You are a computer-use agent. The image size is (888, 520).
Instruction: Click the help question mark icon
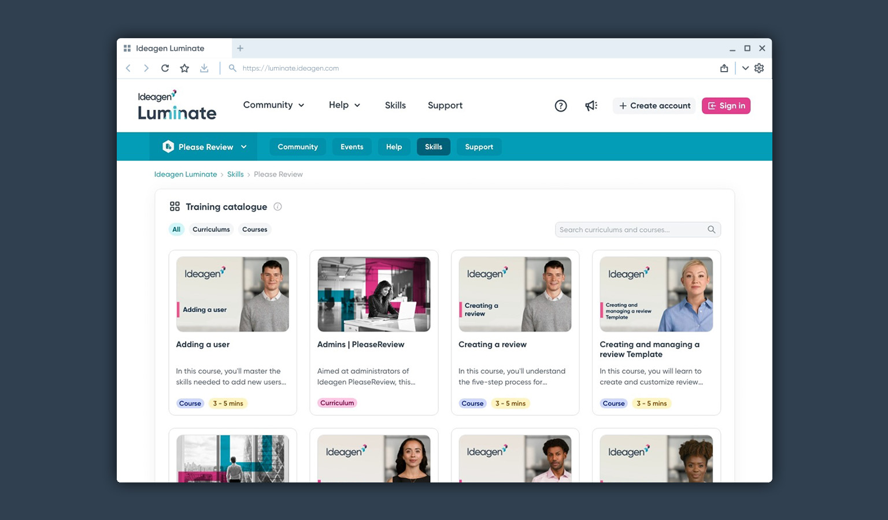[x=560, y=106]
